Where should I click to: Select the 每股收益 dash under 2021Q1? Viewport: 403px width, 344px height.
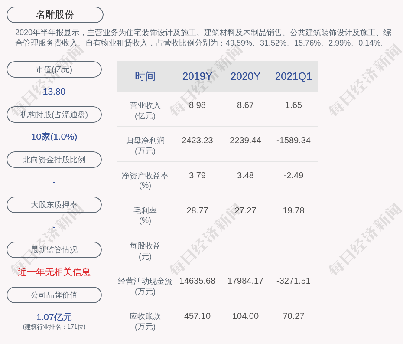(x=293, y=246)
